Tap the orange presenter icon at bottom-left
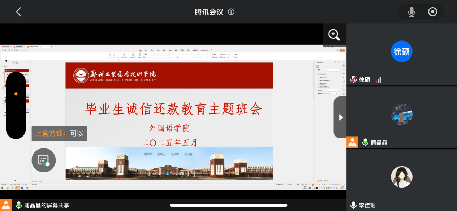This screenshot has height=211, width=457. click(x=6, y=205)
